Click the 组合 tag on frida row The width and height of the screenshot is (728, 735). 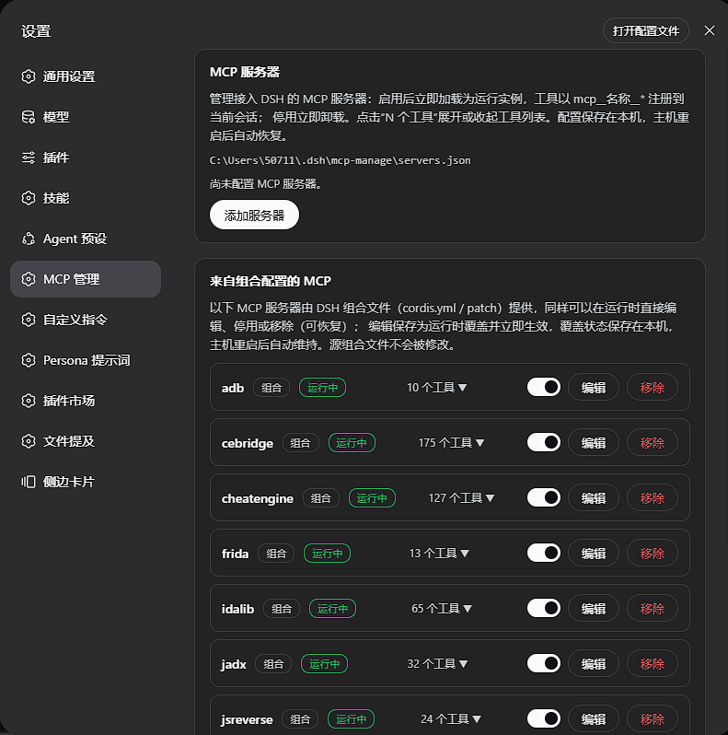(276, 554)
